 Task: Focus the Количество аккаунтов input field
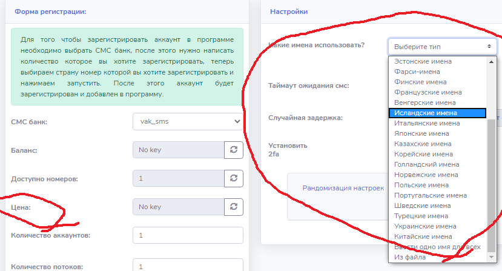(188, 235)
